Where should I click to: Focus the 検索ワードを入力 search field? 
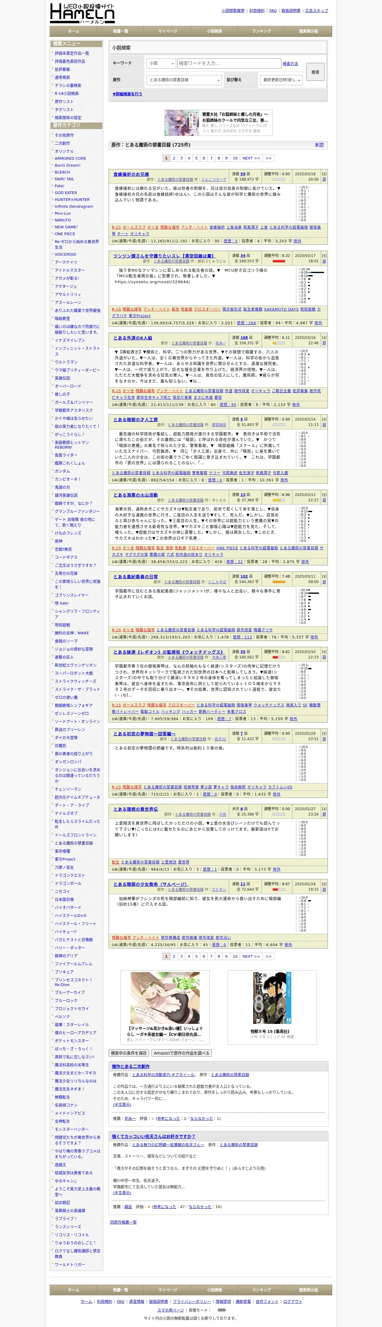pos(229,63)
